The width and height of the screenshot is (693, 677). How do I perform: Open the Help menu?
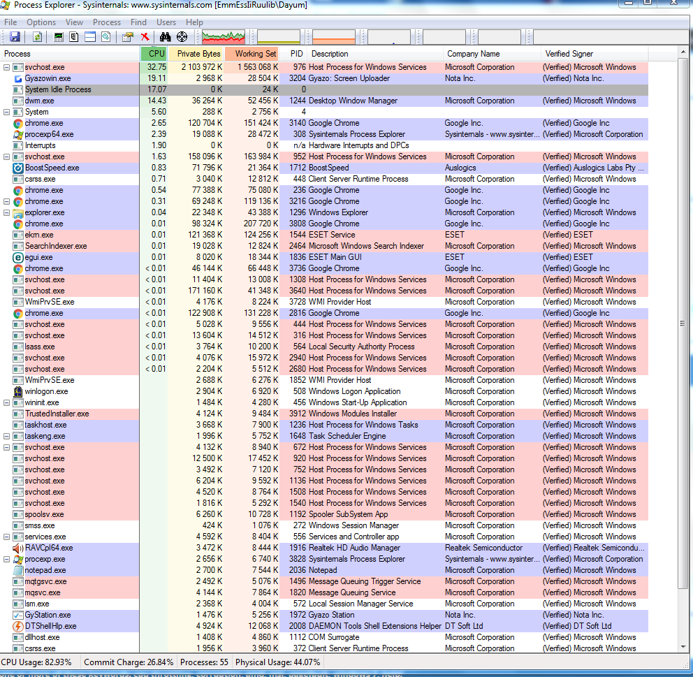click(x=194, y=22)
